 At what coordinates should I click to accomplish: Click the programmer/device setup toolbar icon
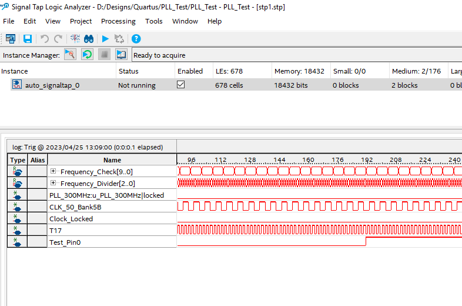tap(11, 39)
